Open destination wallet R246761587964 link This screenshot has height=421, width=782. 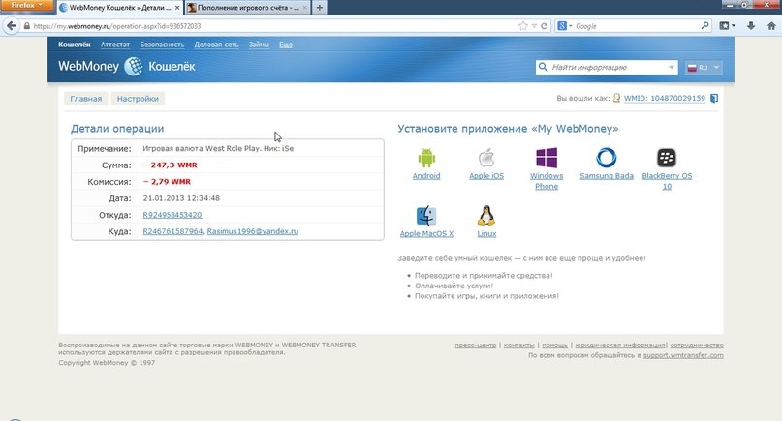tap(172, 231)
